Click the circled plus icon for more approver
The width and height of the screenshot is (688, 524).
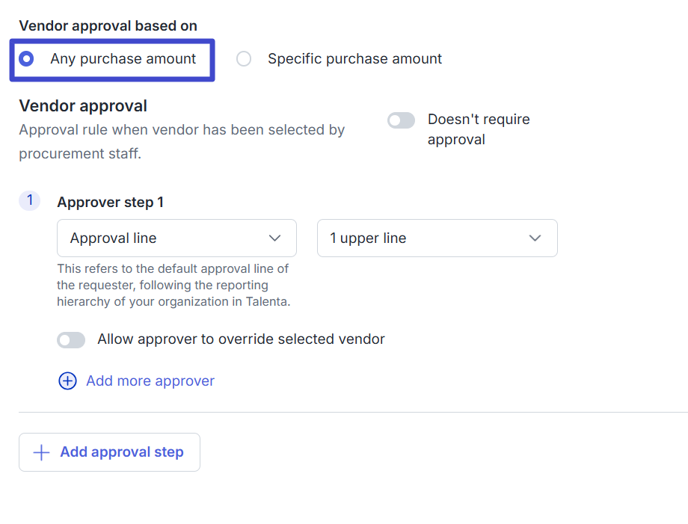(x=67, y=381)
